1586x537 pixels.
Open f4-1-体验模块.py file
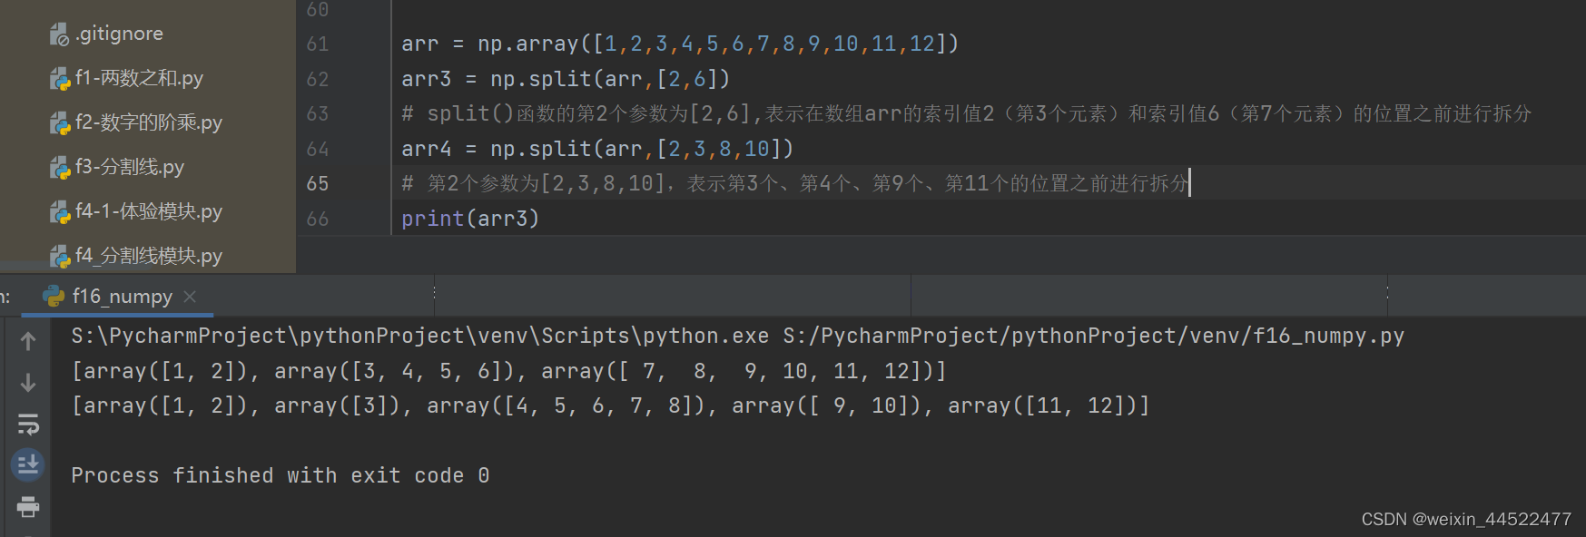(149, 211)
